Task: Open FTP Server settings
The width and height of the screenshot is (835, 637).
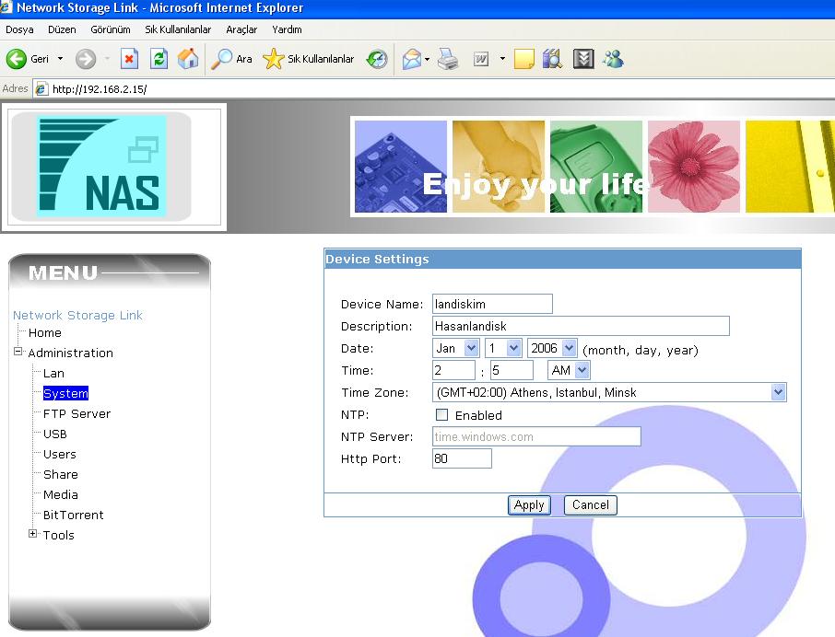Action: click(x=76, y=413)
